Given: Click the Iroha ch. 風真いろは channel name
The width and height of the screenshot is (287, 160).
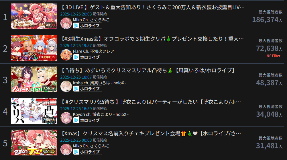Looking at the screenshot, I should click(100, 83).
